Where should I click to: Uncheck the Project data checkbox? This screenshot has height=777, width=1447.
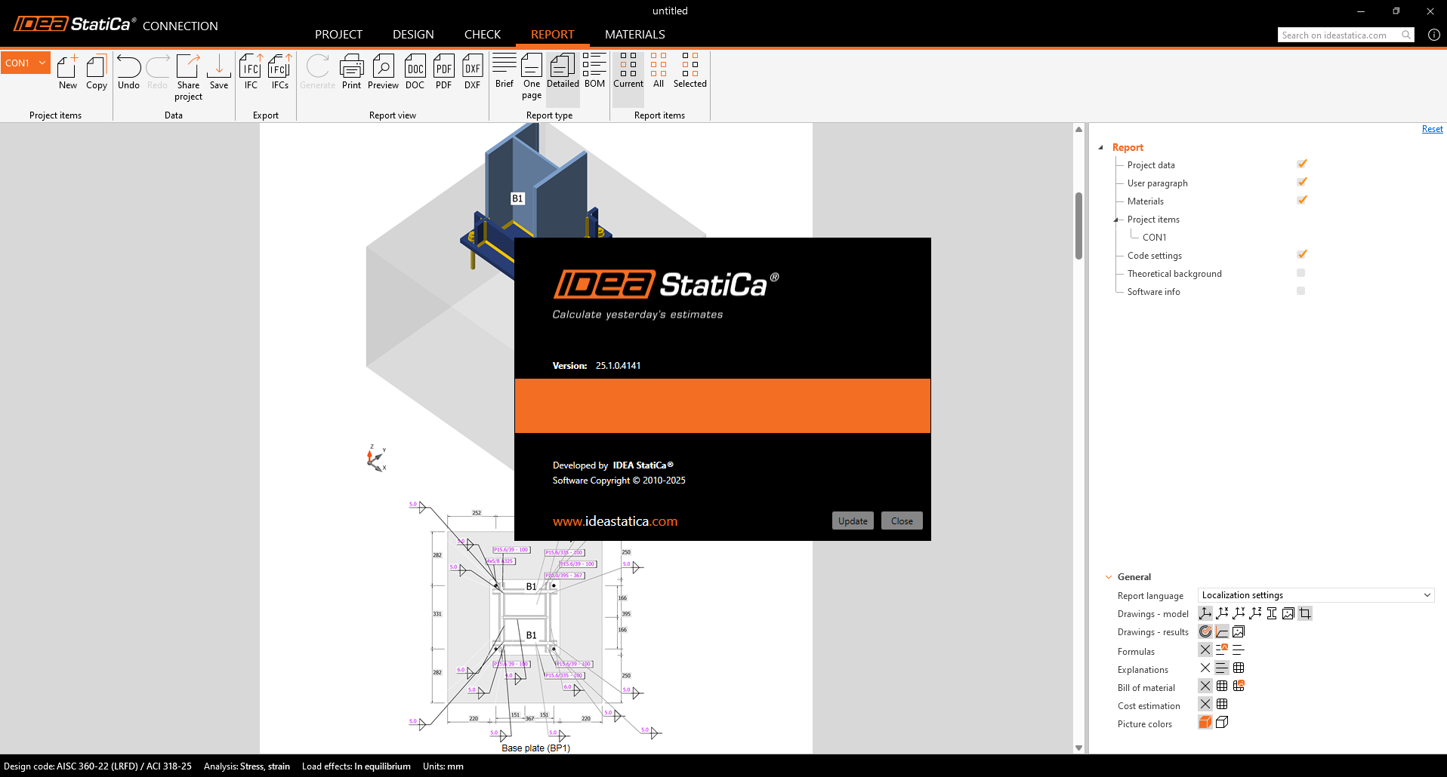tap(1301, 164)
